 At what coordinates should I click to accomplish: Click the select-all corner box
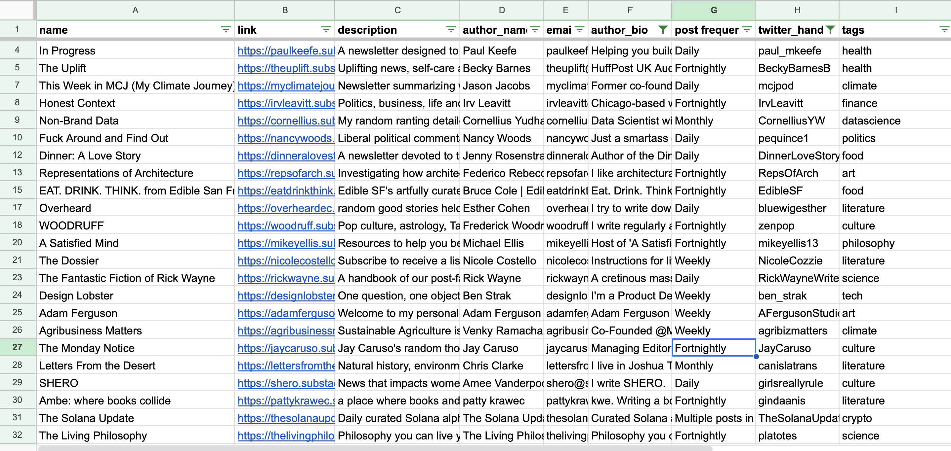(17, 10)
